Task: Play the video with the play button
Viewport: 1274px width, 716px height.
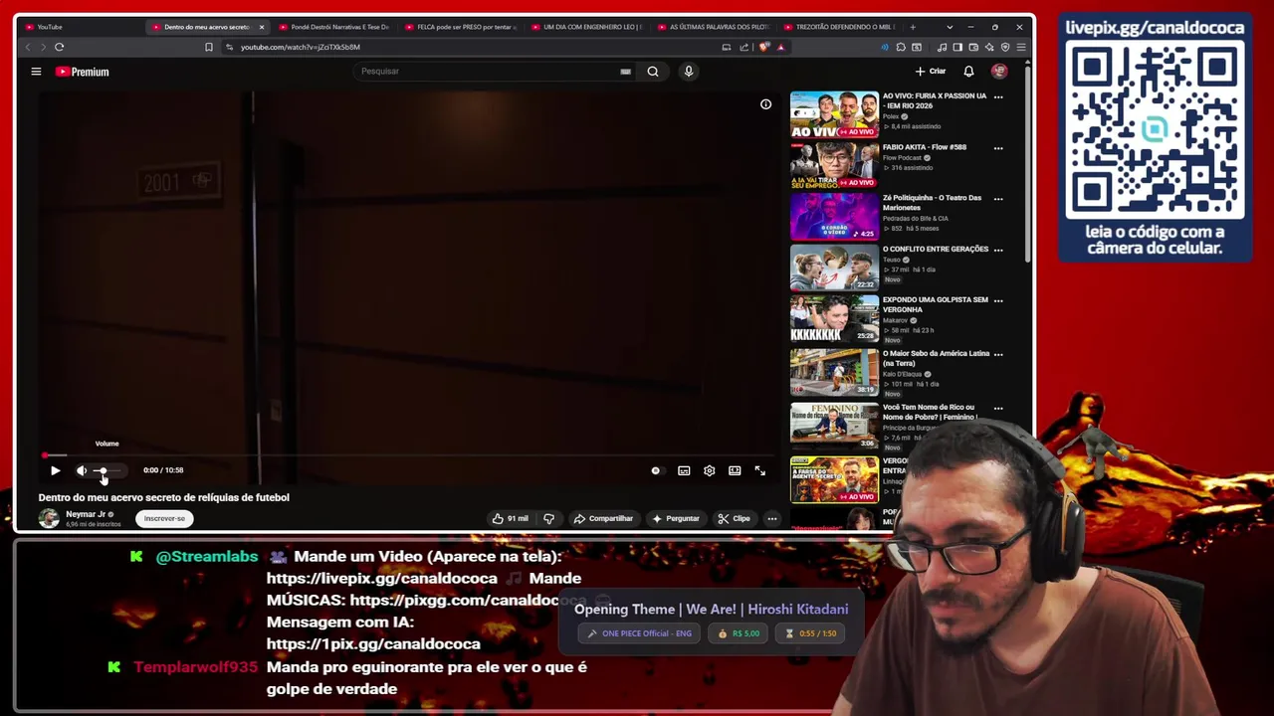Action: coord(55,470)
